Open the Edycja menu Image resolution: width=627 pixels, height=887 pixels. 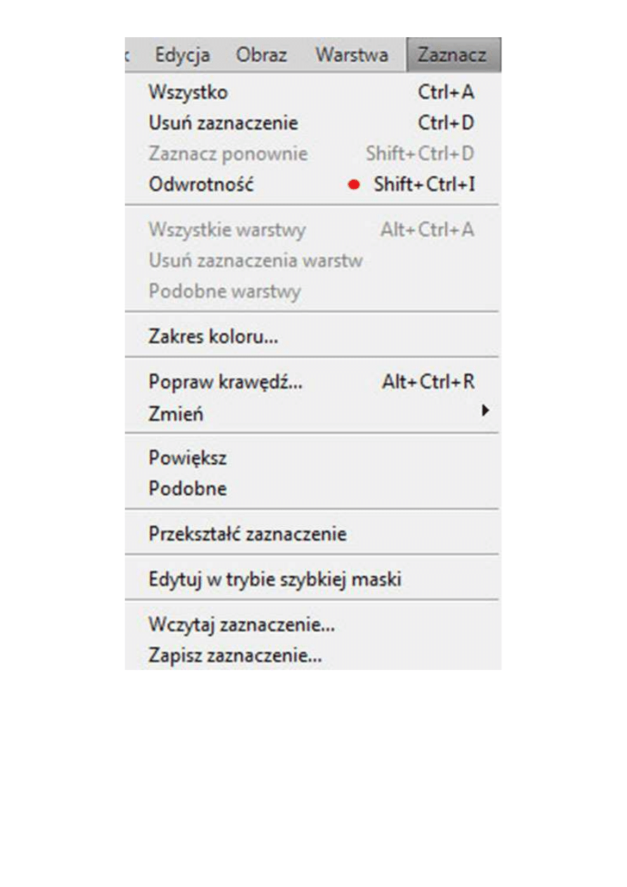[x=182, y=55]
